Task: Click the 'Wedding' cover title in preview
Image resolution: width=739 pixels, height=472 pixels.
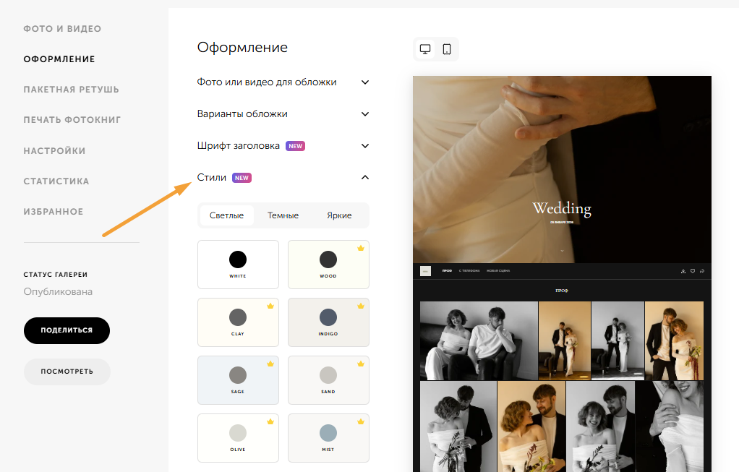Action: [562, 208]
